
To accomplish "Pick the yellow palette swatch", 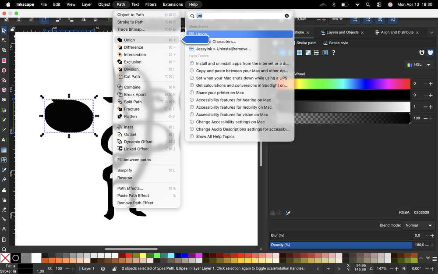I will pyautogui.click(x=143, y=255).
